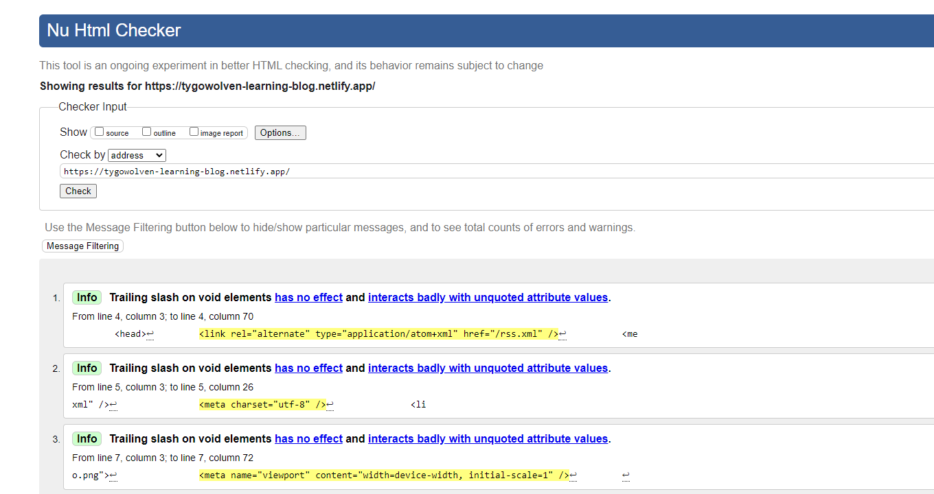This screenshot has width=934, height=494.
Task: Click highlighted meta name="viewport" code snippet
Action: coord(384,475)
